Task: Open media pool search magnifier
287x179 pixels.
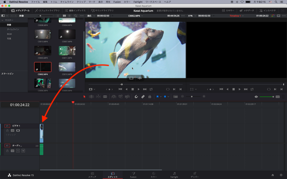Action: coord(76,16)
